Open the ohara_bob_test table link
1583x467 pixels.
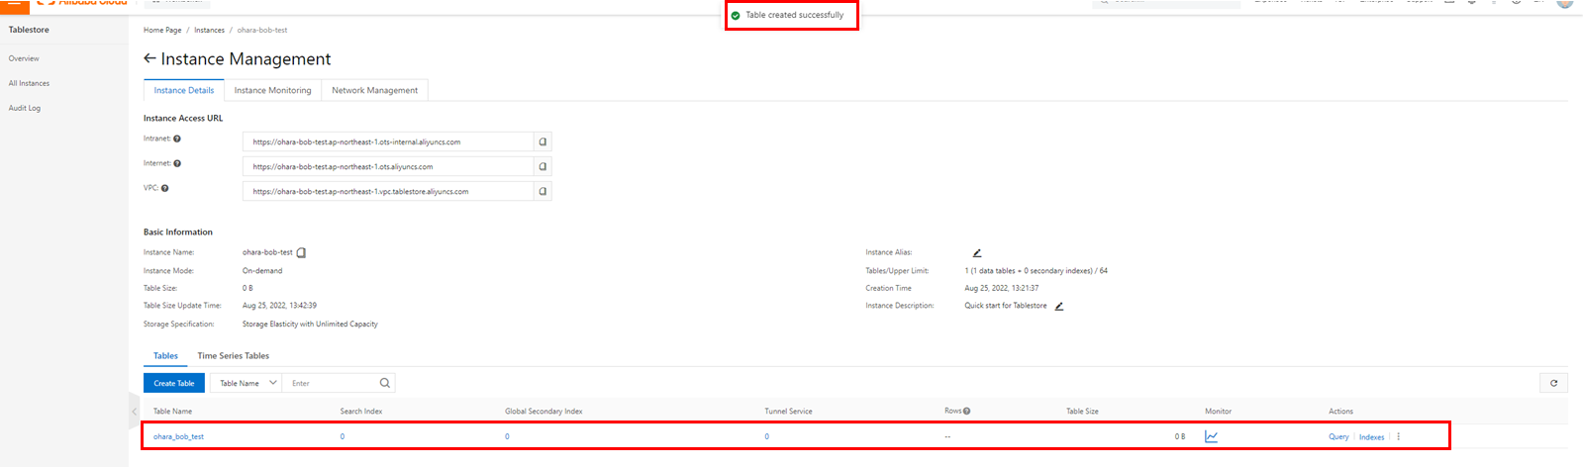tap(178, 436)
